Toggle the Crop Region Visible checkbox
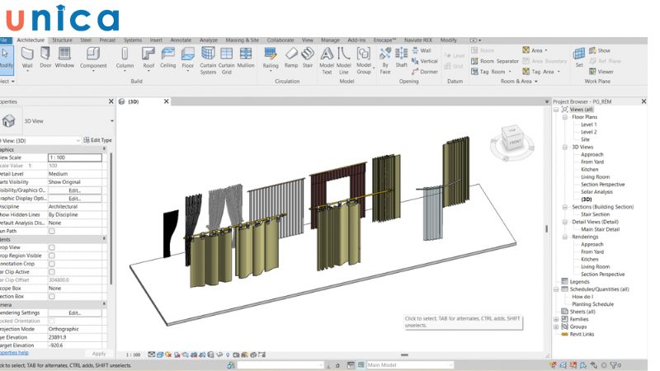Image resolution: width=660 pixels, height=371 pixels. [x=51, y=256]
